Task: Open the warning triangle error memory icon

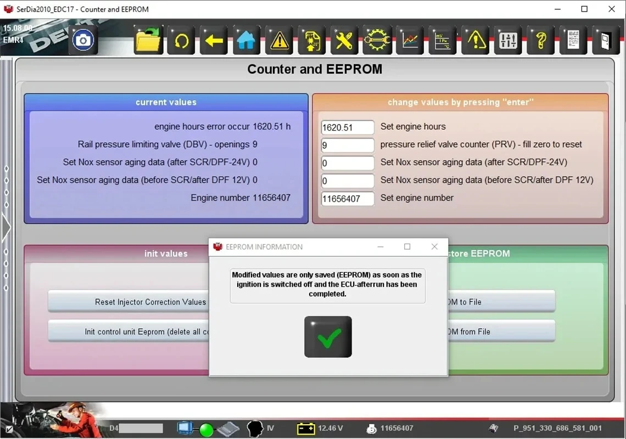Action: [279, 40]
